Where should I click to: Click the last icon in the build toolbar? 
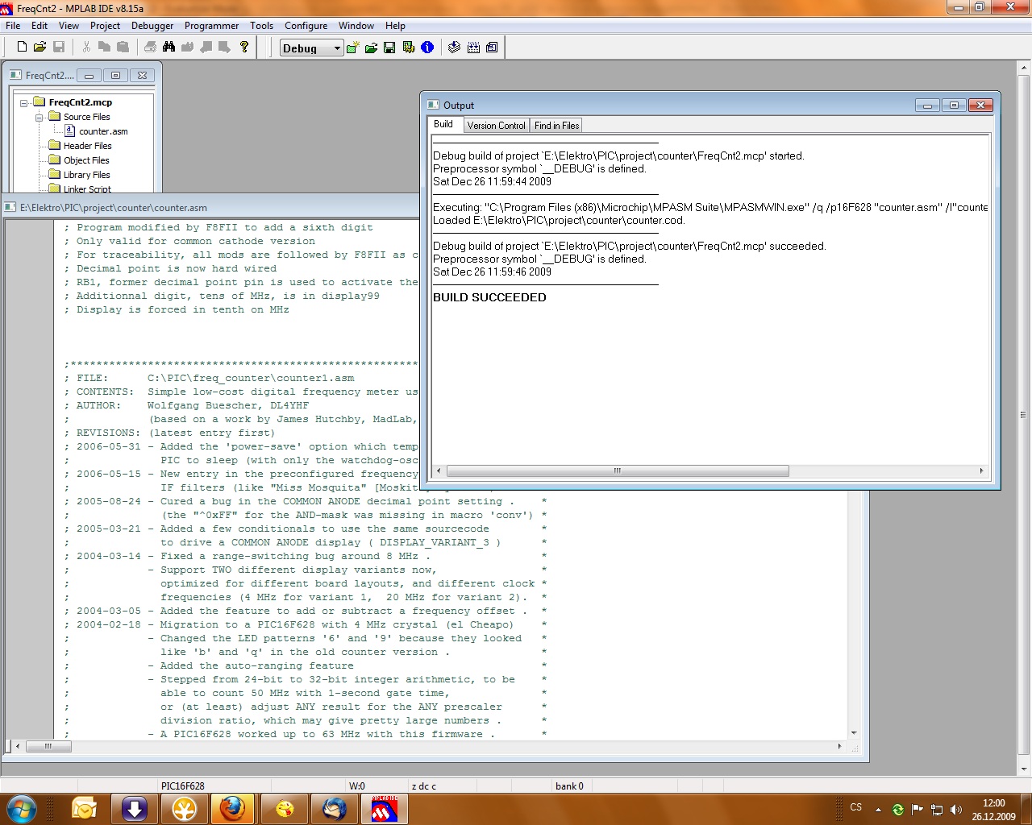tap(492, 48)
